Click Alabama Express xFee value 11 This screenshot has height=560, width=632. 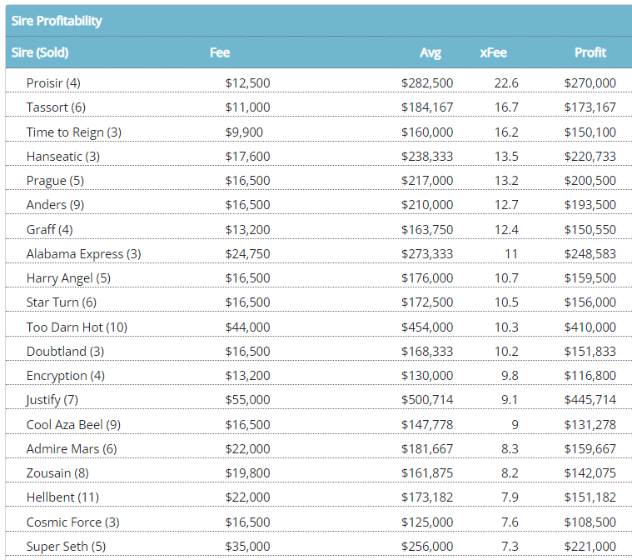(x=511, y=254)
